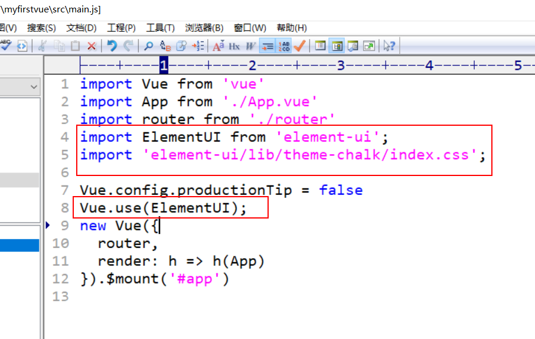Select the blue highlighted sidebar item
The width and height of the screenshot is (535, 339).
tap(19, 246)
